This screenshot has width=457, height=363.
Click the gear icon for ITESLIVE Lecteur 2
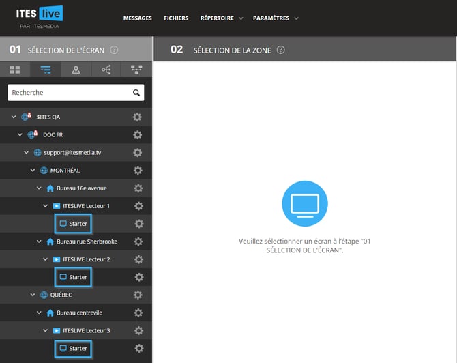[138, 259]
